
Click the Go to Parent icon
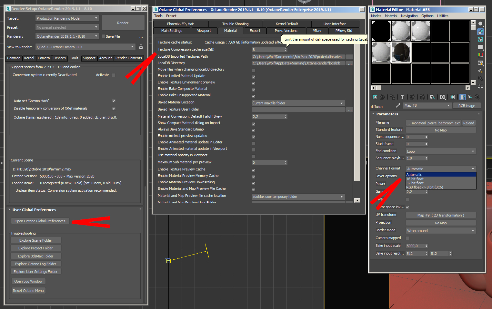pyautogui.click(x=470, y=97)
